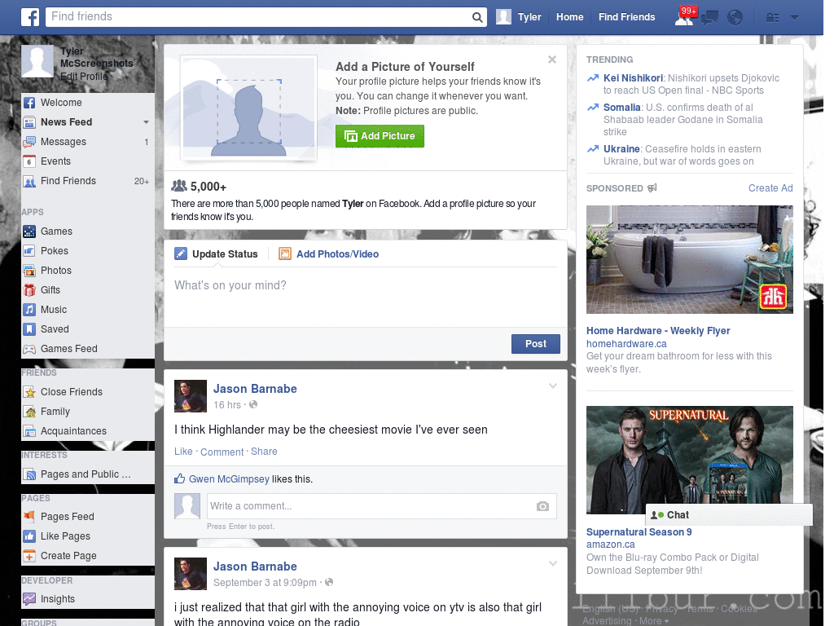Select the Add Photos/Video tab
Screen dimensions: 834x626
(x=329, y=254)
